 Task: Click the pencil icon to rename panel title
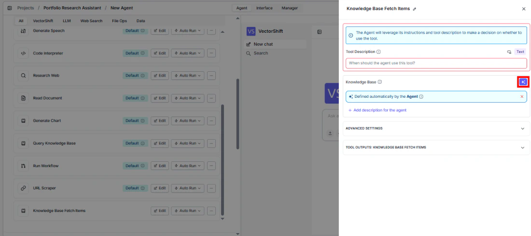point(415,9)
